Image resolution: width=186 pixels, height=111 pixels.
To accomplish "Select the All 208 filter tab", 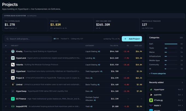I will point(56,39).
